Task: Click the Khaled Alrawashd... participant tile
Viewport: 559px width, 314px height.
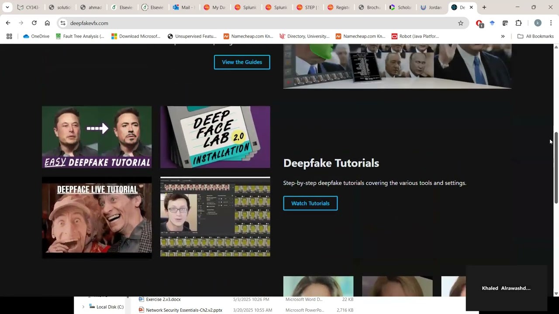Action: (506, 288)
